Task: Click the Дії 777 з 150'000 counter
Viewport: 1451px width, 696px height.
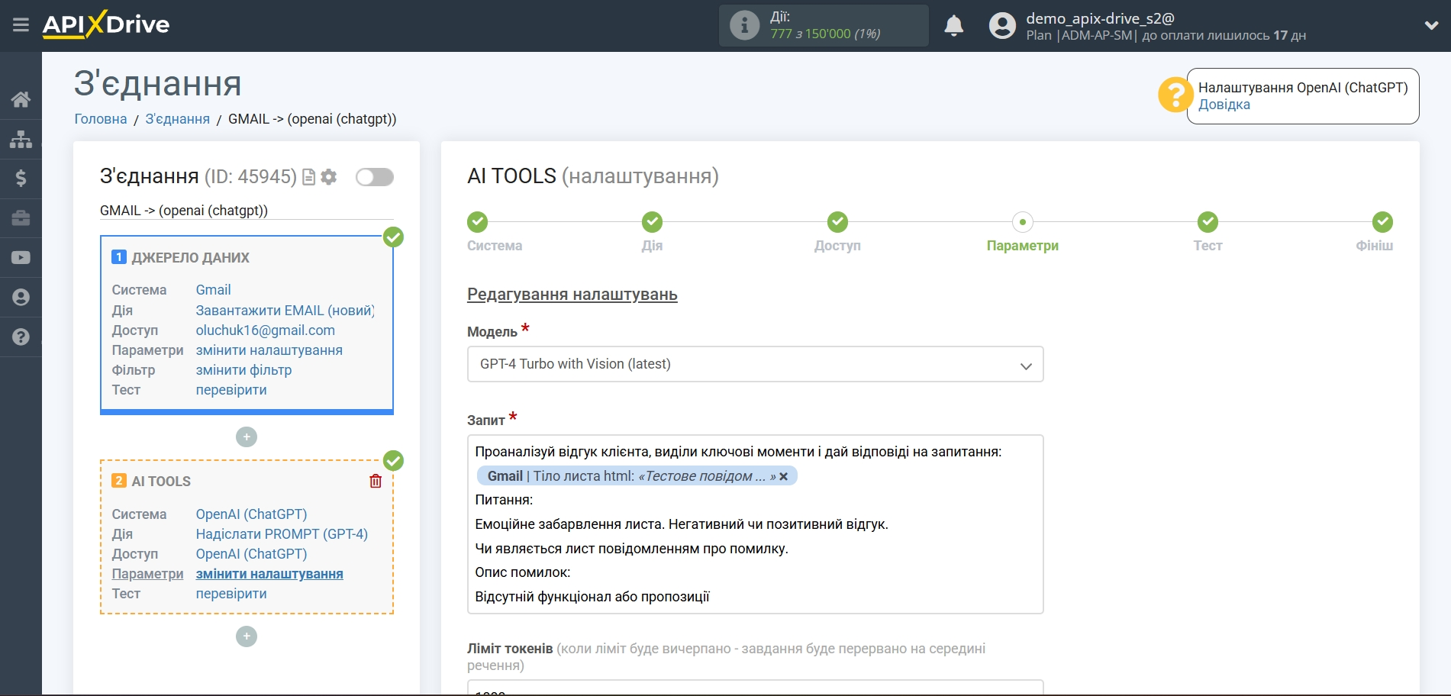Action: pos(824,25)
